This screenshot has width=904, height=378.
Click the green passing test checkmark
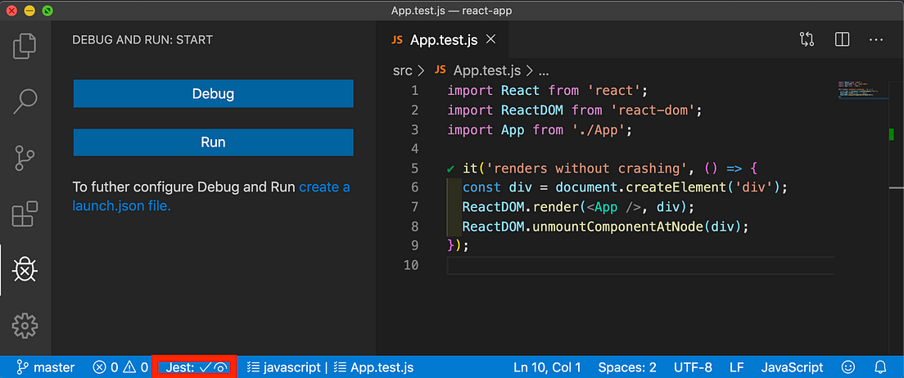pyautogui.click(x=451, y=169)
